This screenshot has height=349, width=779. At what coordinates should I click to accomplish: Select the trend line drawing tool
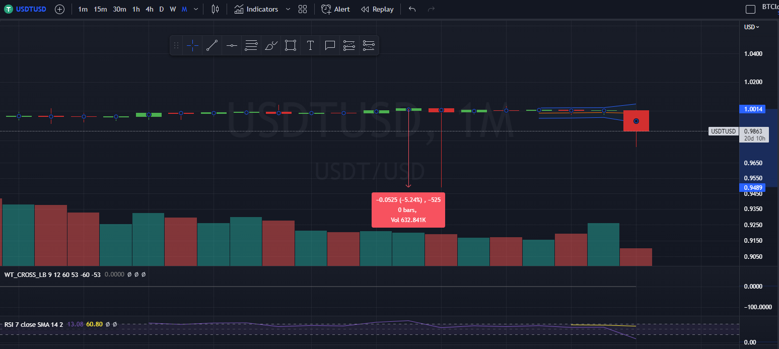[x=212, y=45]
